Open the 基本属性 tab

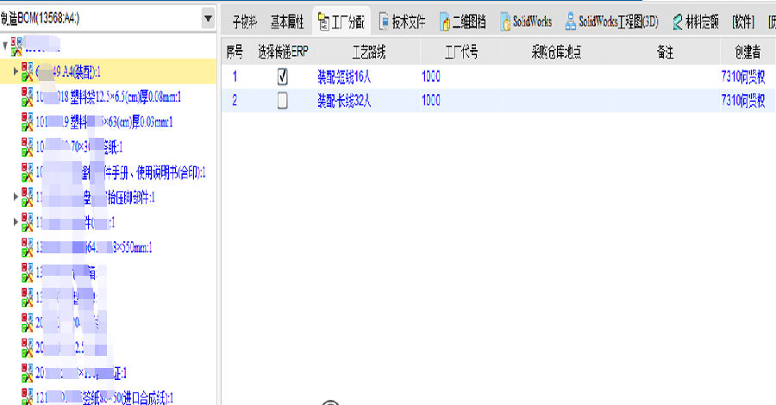point(287,22)
